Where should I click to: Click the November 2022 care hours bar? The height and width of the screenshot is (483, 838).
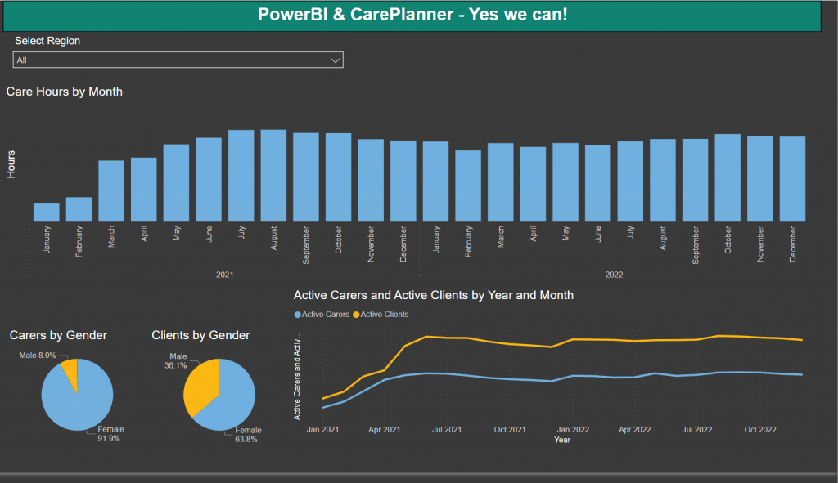760,179
